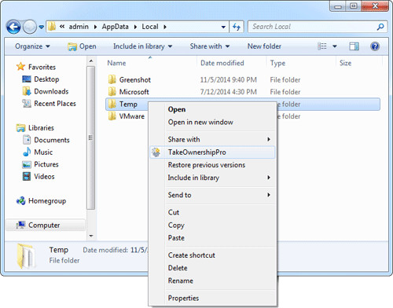Screen dimensions: 393x308
Task: Select Desktop in the navigation pane
Action: point(41,79)
